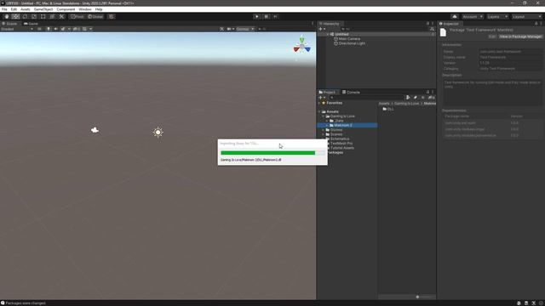Toggle 2D scene view mode
Viewport: 545px width, 306px height.
(40, 29)
